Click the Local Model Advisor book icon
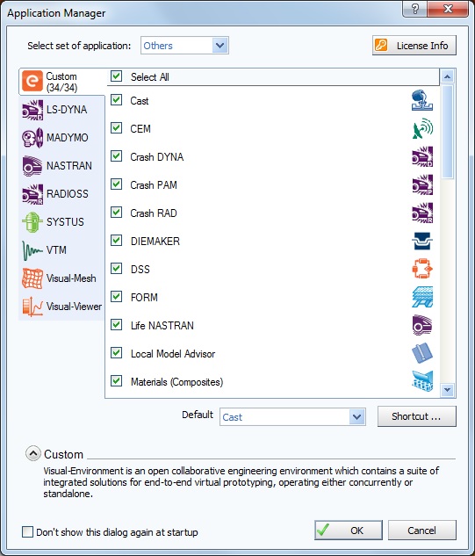This screenshot has width=475, height=556. point(422,353)
